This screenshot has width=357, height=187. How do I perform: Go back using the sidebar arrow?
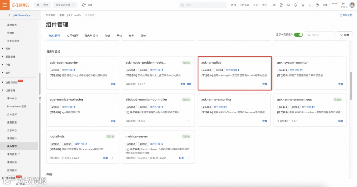coord(9,15)
